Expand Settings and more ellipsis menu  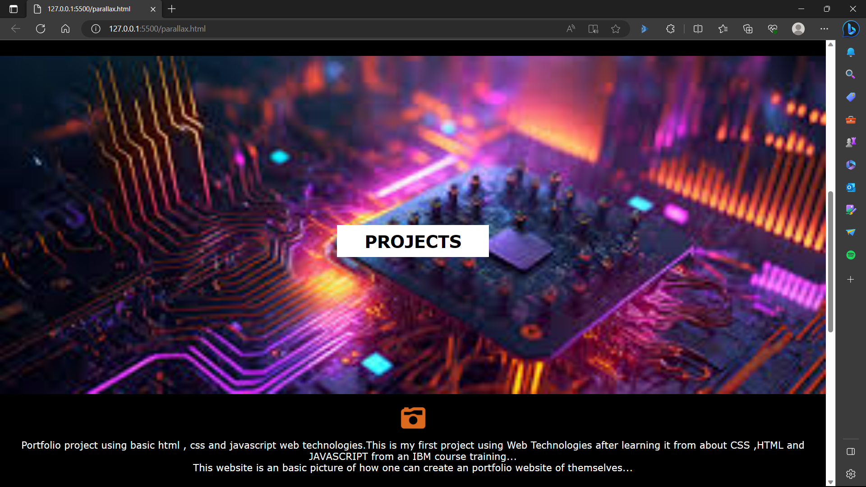pyautogui.click(x=824, y=29)
